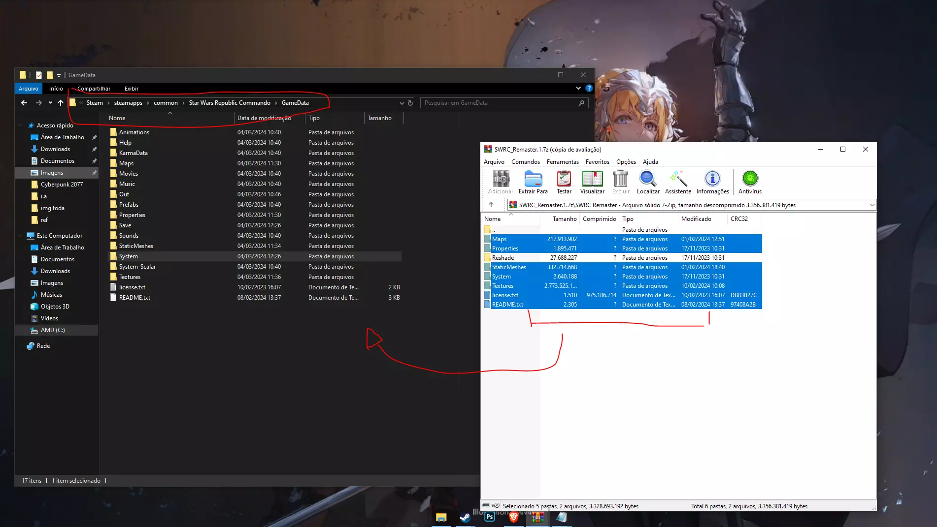Expand the WinRAR archive path dropdown

tap(872, 205)
